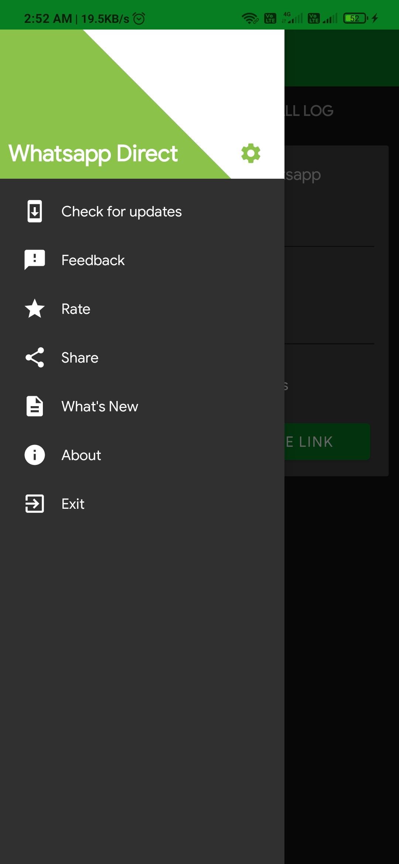Tap the 19.5KB/s network speed text
399x864 pixels.
click(105, 18)
